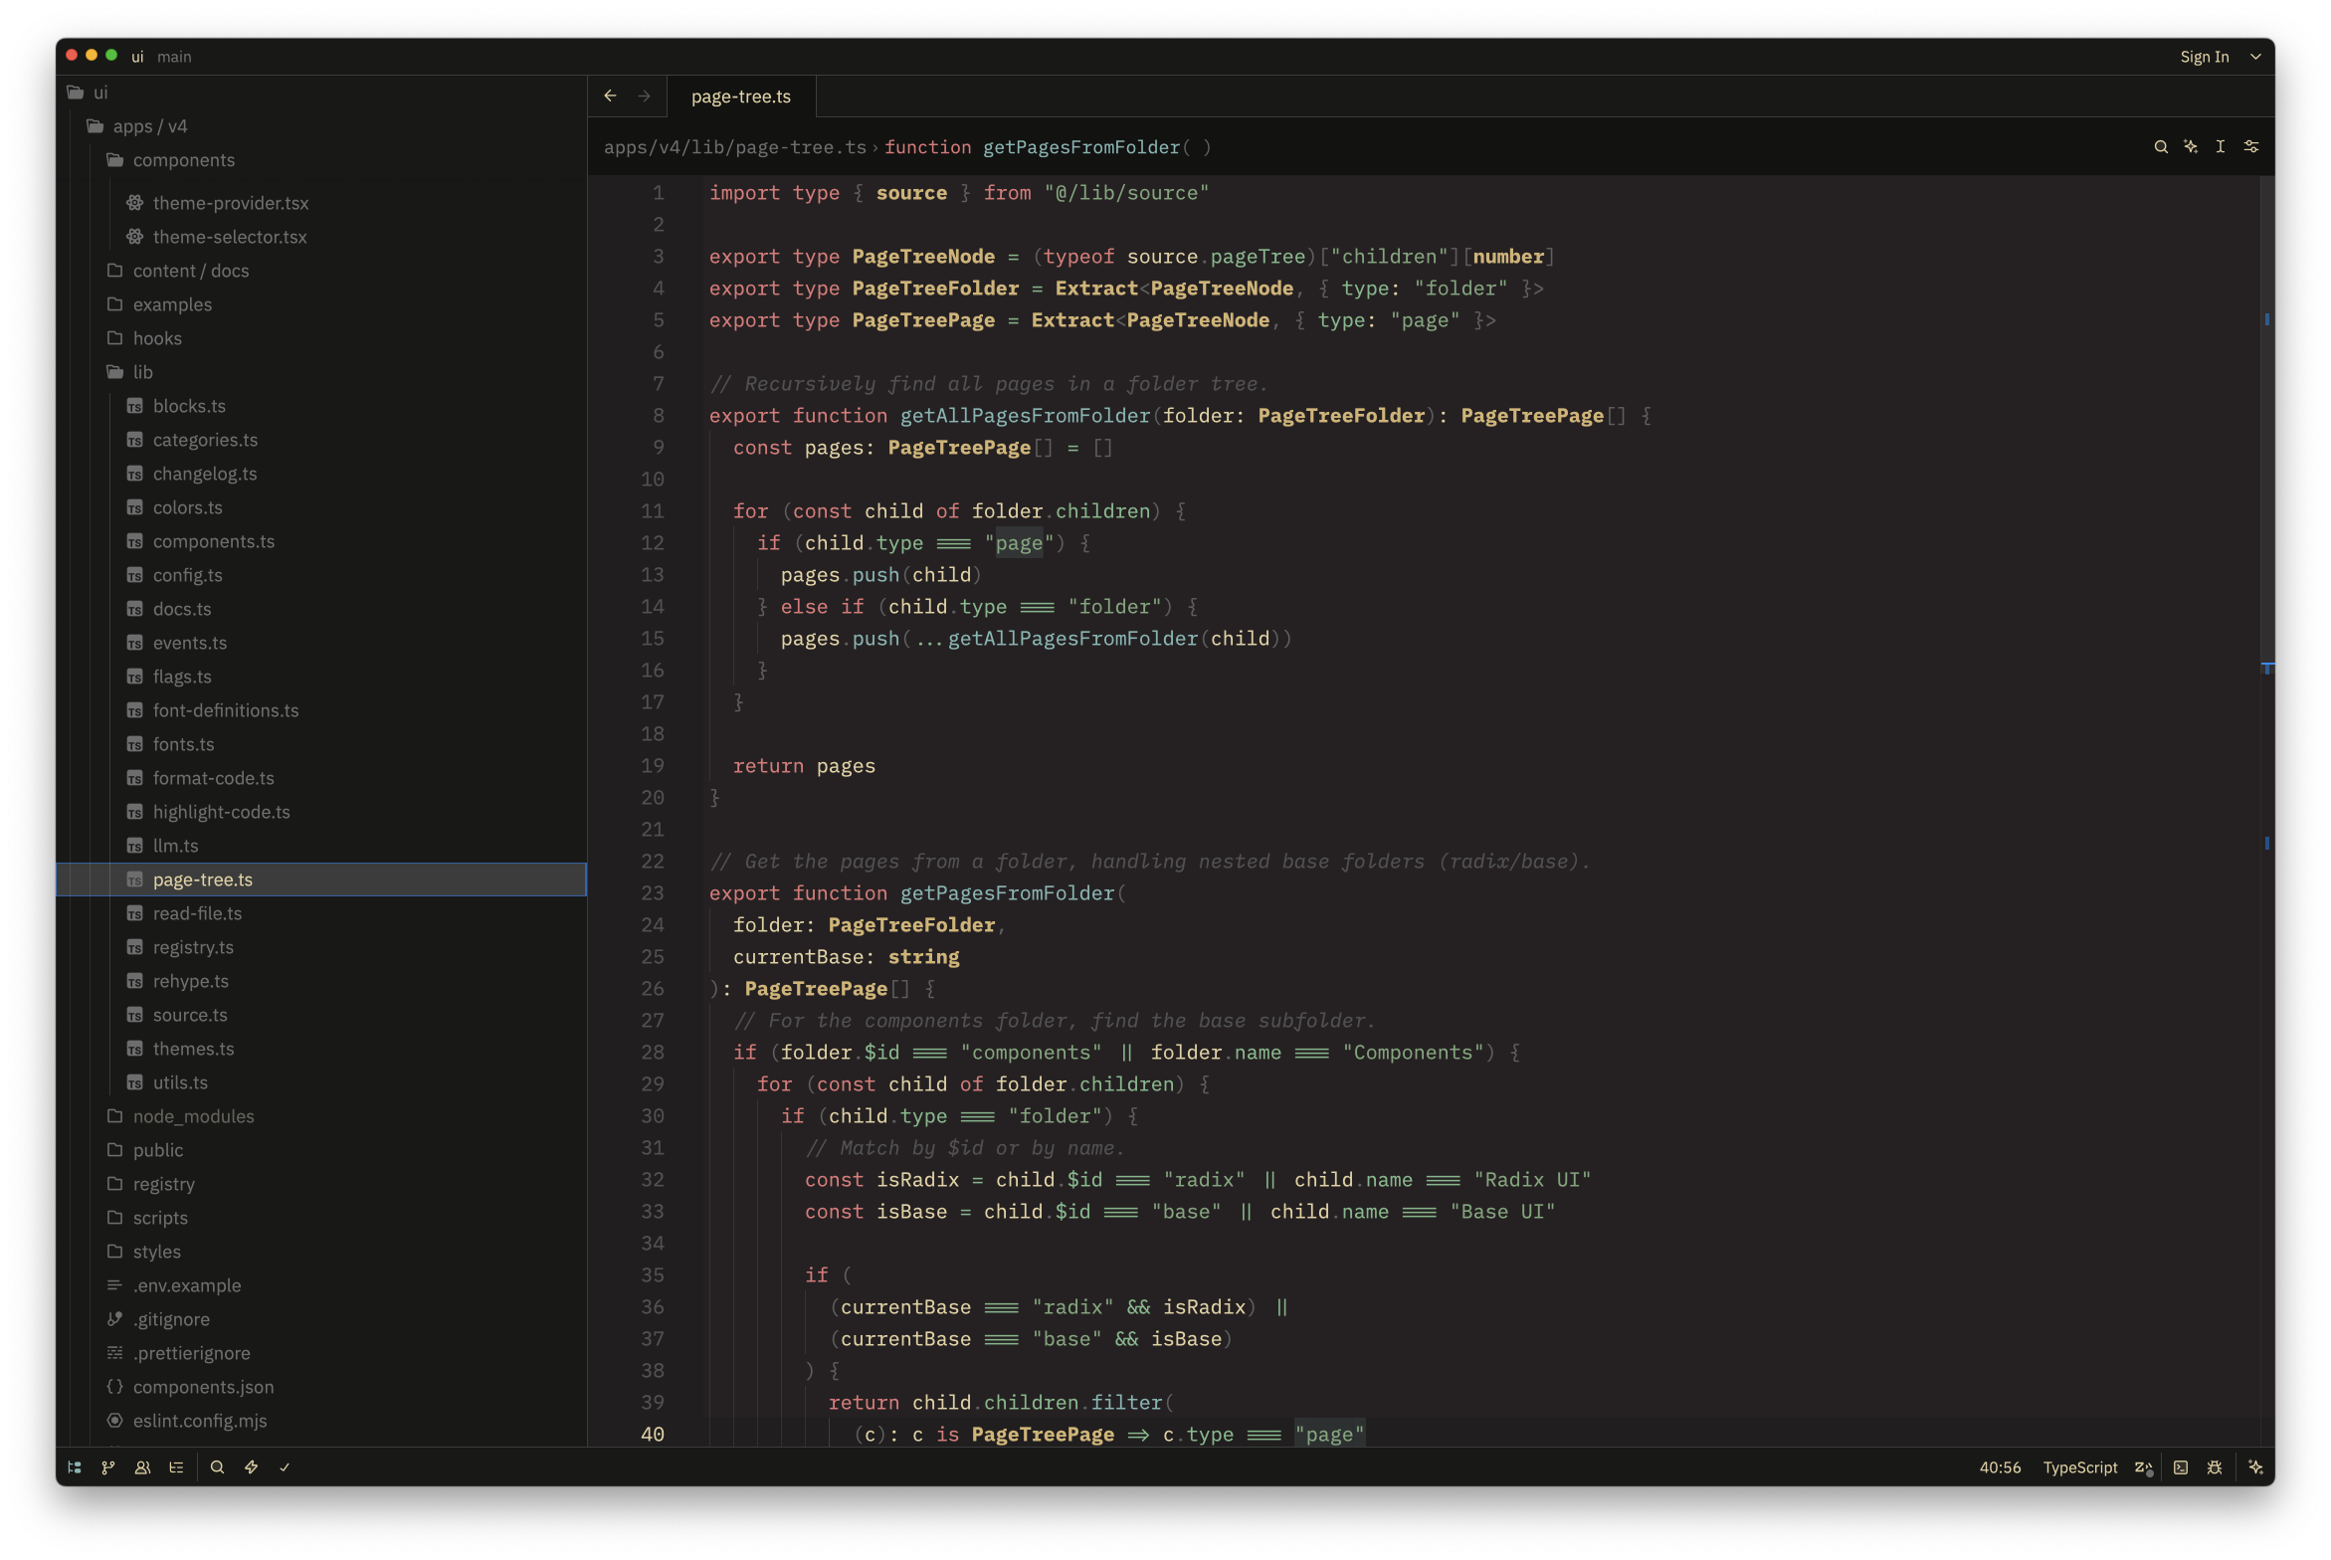Open the terminal panel icon
Image resolution: width=2331 pixels, height=1560 pixels.
tap(2180, 1466)
